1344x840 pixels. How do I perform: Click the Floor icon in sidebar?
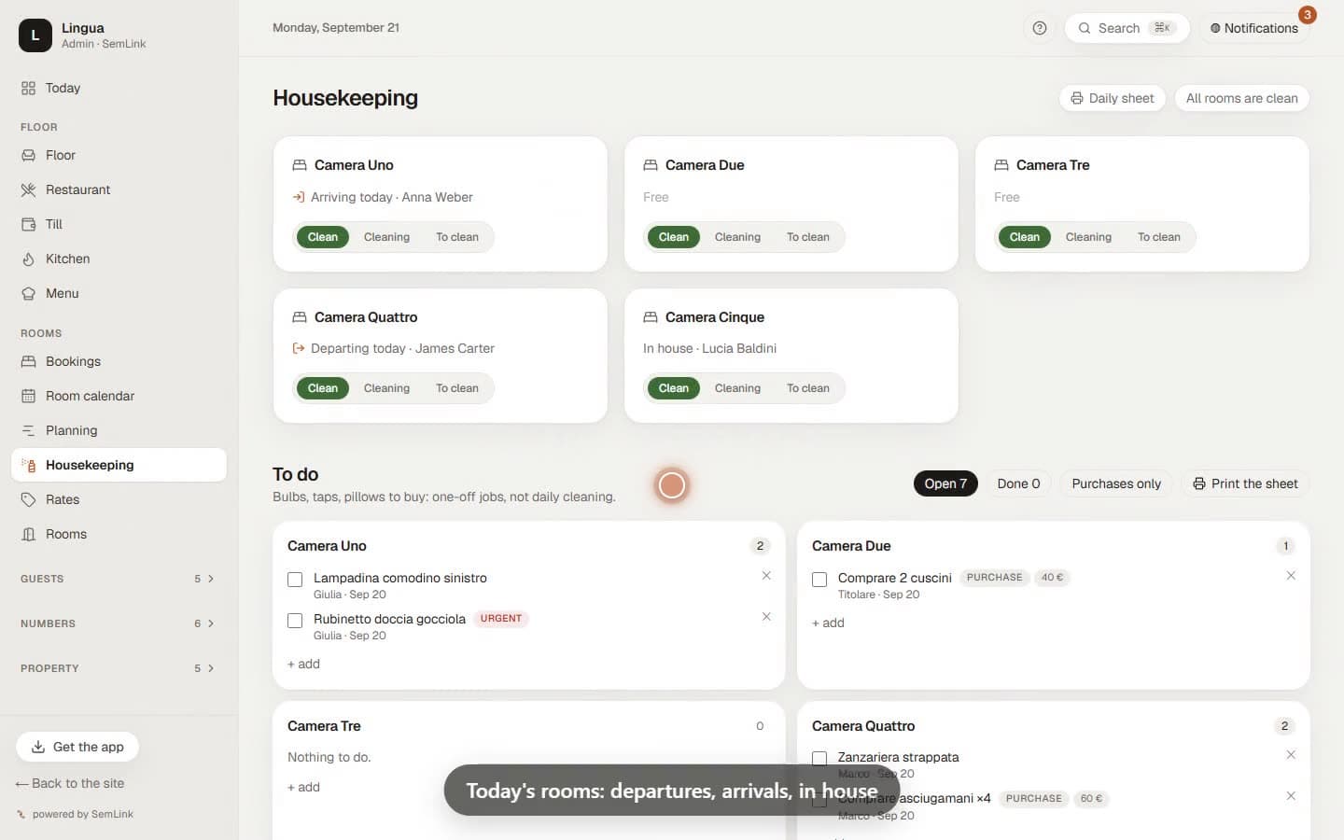click(29, 155)
